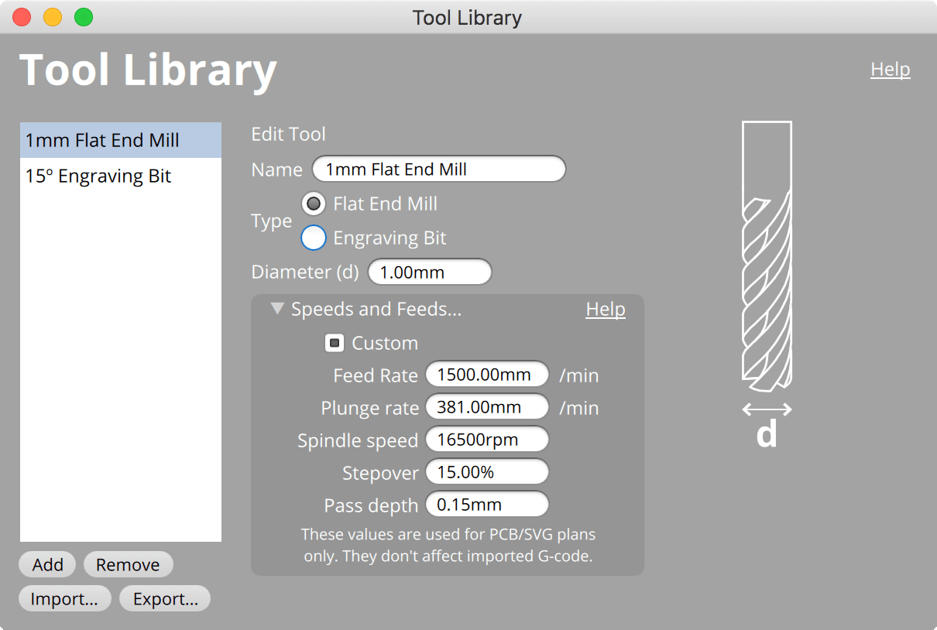The width and height of the screenshot is (937, 630).
Task: Click the Pass depth input field
Action: click(487, 505)
